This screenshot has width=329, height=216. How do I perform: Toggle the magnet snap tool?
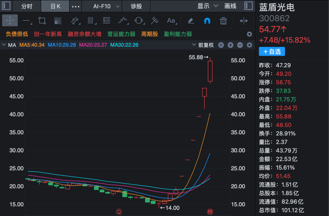[x=207, y=21]
